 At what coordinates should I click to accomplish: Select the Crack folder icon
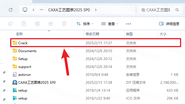pos(15,43)
